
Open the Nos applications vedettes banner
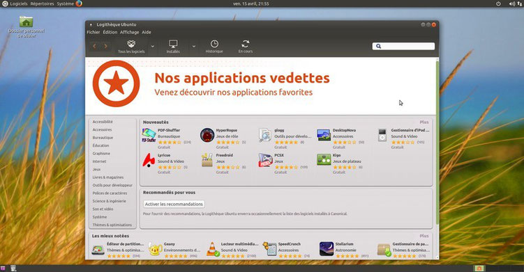point(261,86)
